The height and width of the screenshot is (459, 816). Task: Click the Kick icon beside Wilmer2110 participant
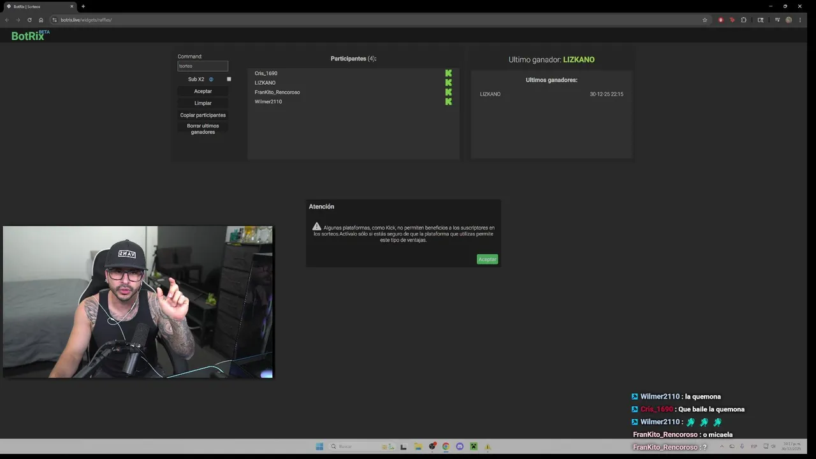click(x=448, y=101)
